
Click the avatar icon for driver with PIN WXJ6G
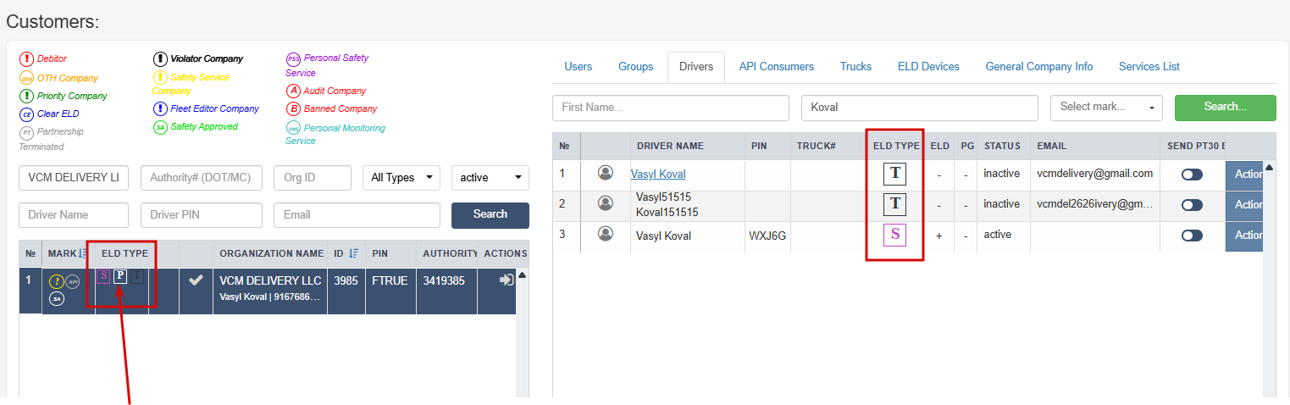[605, 234]
